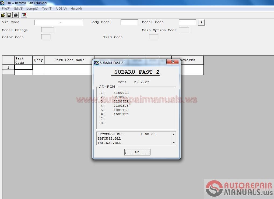The width and height of the screenshot is (274, 199).
Task: Click the main window application icon
Action: click(x=2, y=3)
